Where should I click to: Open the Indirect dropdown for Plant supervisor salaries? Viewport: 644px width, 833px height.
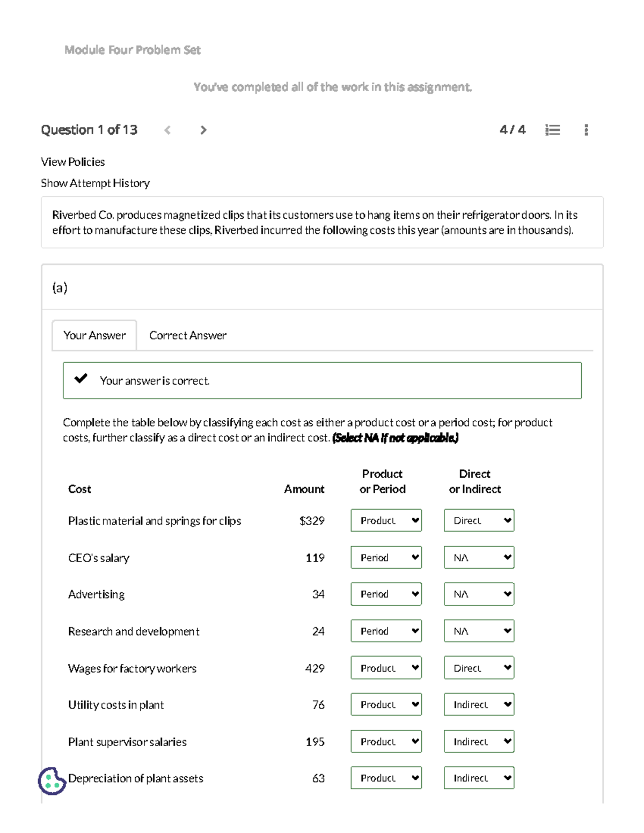[478, 741]
